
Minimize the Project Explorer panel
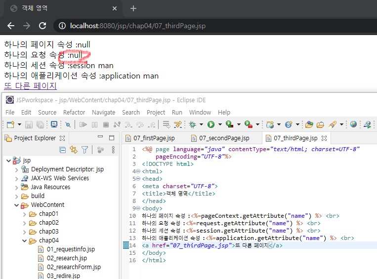(x=100, y=136)
